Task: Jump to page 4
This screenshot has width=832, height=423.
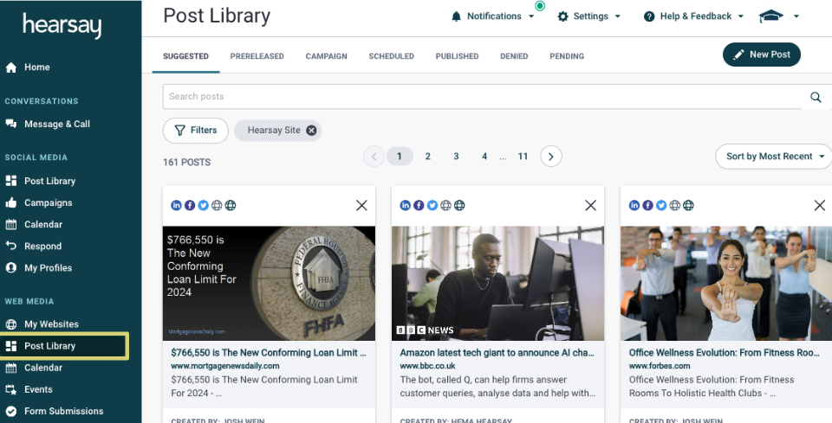Action: (x=484, y=157)
